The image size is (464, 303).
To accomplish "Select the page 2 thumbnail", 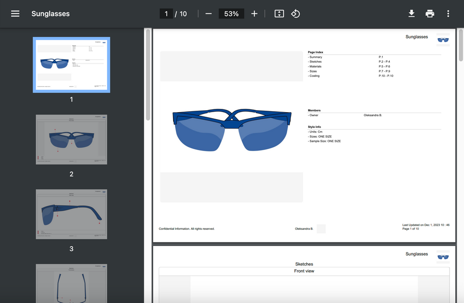I will pos(71,139).
